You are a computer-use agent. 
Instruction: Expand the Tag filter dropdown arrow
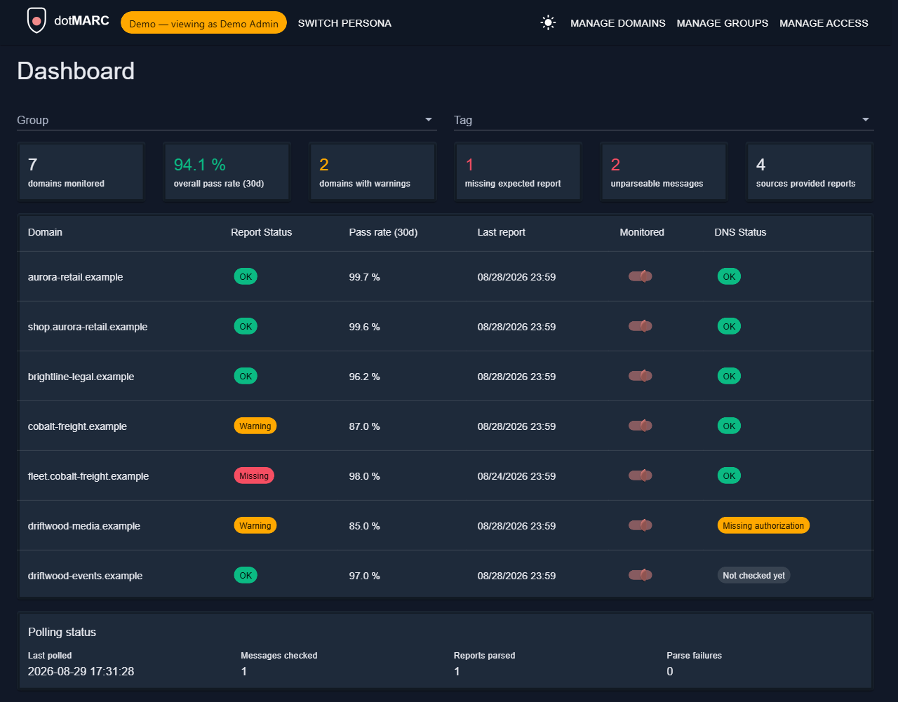click(866, 120)
